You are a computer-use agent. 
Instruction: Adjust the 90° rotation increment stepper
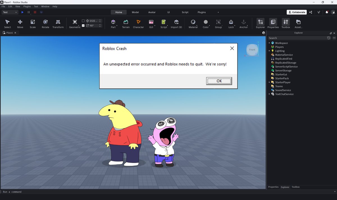click(100, 25)
